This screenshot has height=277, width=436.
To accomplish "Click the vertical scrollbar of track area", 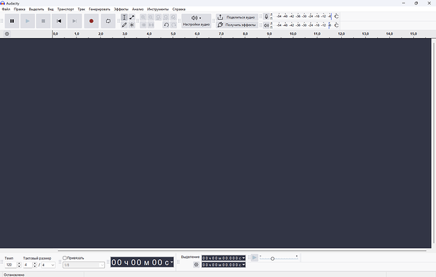I will tap(433, 143).
